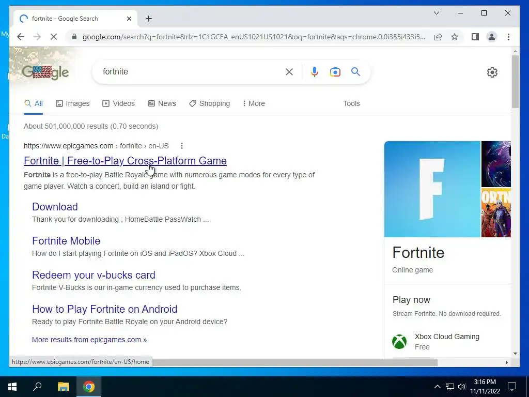Show hidden system tray icons
Image resolution: width=529 pixels, height=397 pixels.
pyautogui.click(x=437, y=387)
